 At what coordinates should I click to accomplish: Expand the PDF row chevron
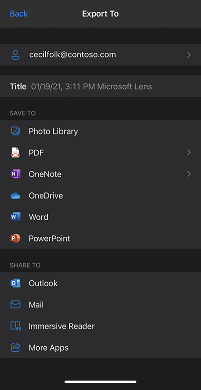pyautogui.click(x=189, y=153)
